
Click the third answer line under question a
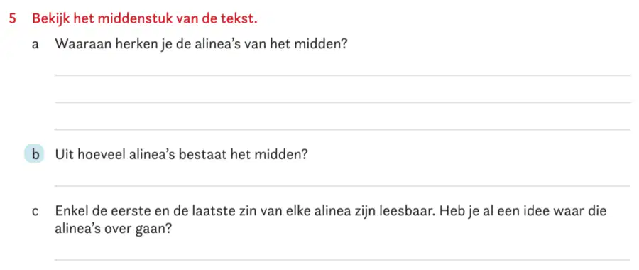[342, 130]
